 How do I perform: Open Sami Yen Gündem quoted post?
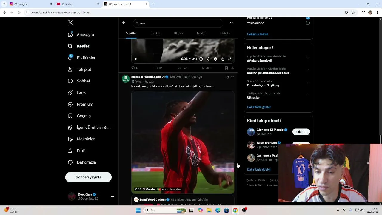click(x=183, y=200)
